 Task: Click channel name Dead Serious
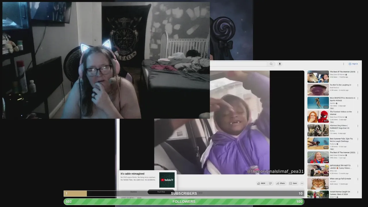point(335,88)
